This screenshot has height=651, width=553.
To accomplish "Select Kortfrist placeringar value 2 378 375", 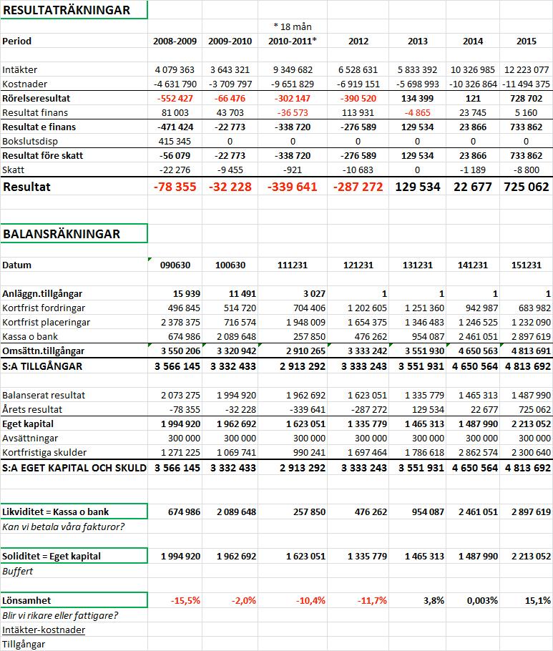I will pos(180,322).
